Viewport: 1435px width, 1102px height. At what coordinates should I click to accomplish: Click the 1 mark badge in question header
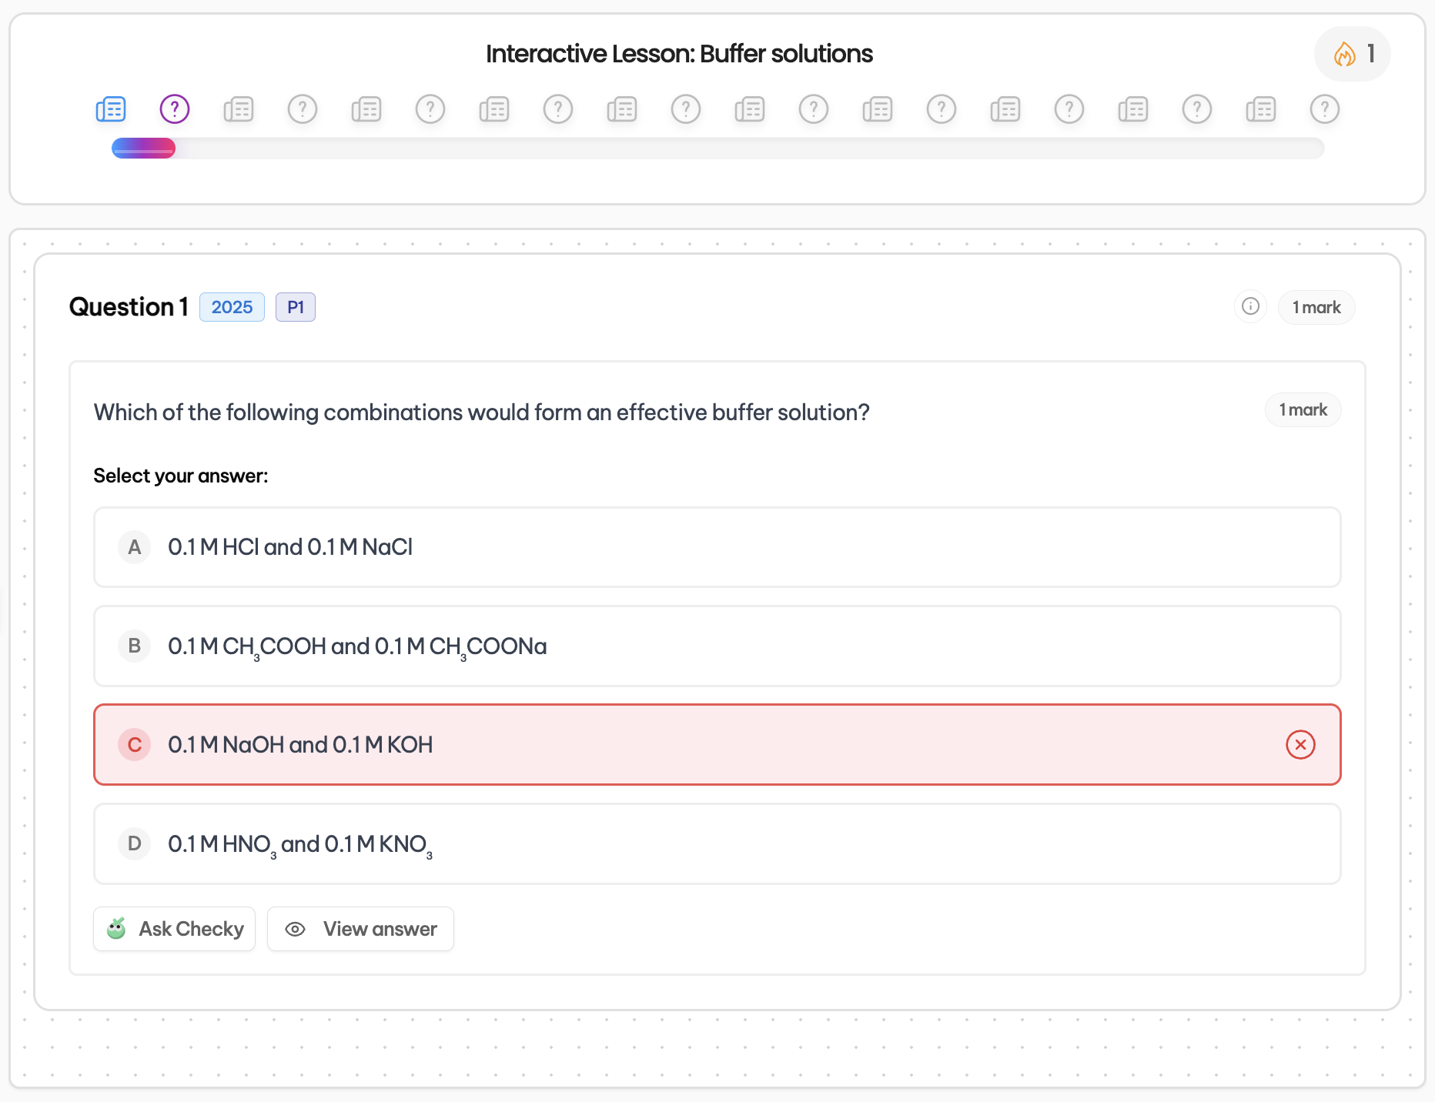point(1316,307)
